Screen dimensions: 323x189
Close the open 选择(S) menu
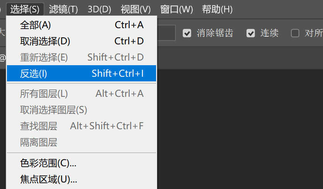[x=25, y=9]
